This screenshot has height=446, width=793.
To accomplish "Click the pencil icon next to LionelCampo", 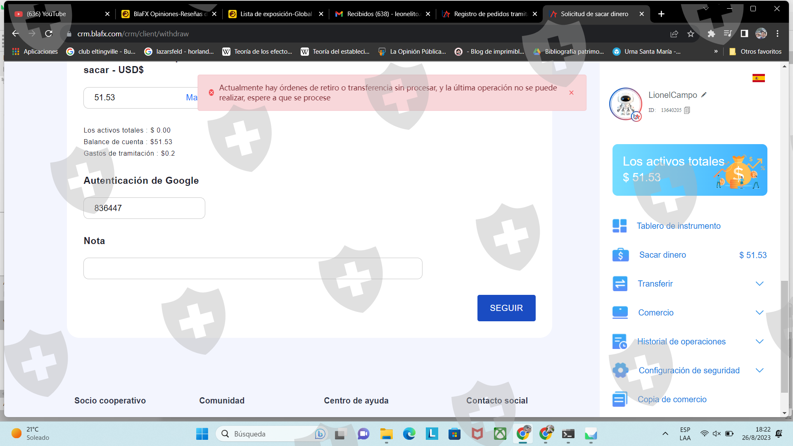I will tap(704, 95).
